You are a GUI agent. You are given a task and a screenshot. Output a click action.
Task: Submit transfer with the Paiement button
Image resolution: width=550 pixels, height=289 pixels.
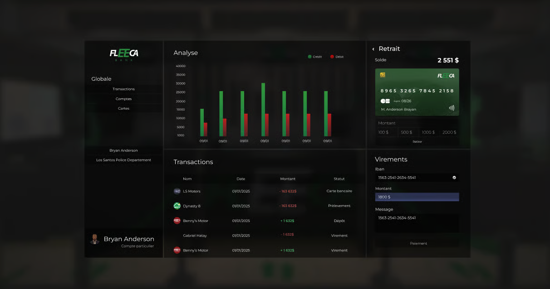(x=418, y=243)
